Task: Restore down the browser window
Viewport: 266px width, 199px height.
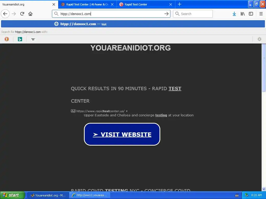Action: point(257,4)
